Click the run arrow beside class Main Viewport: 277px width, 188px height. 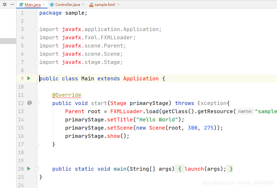(x=29, y=78)
